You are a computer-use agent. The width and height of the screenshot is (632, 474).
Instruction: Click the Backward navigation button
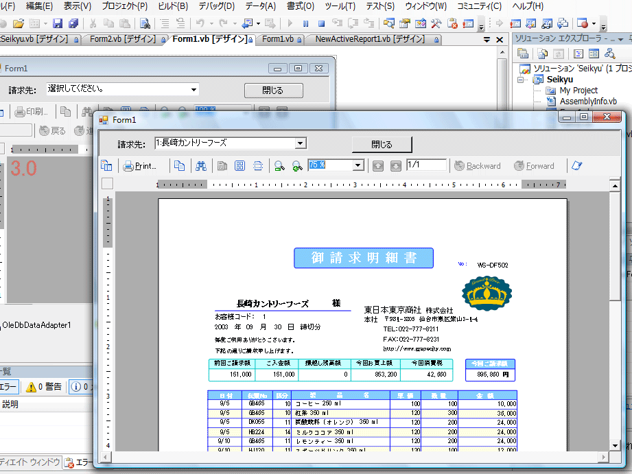(x=478, y=165)
